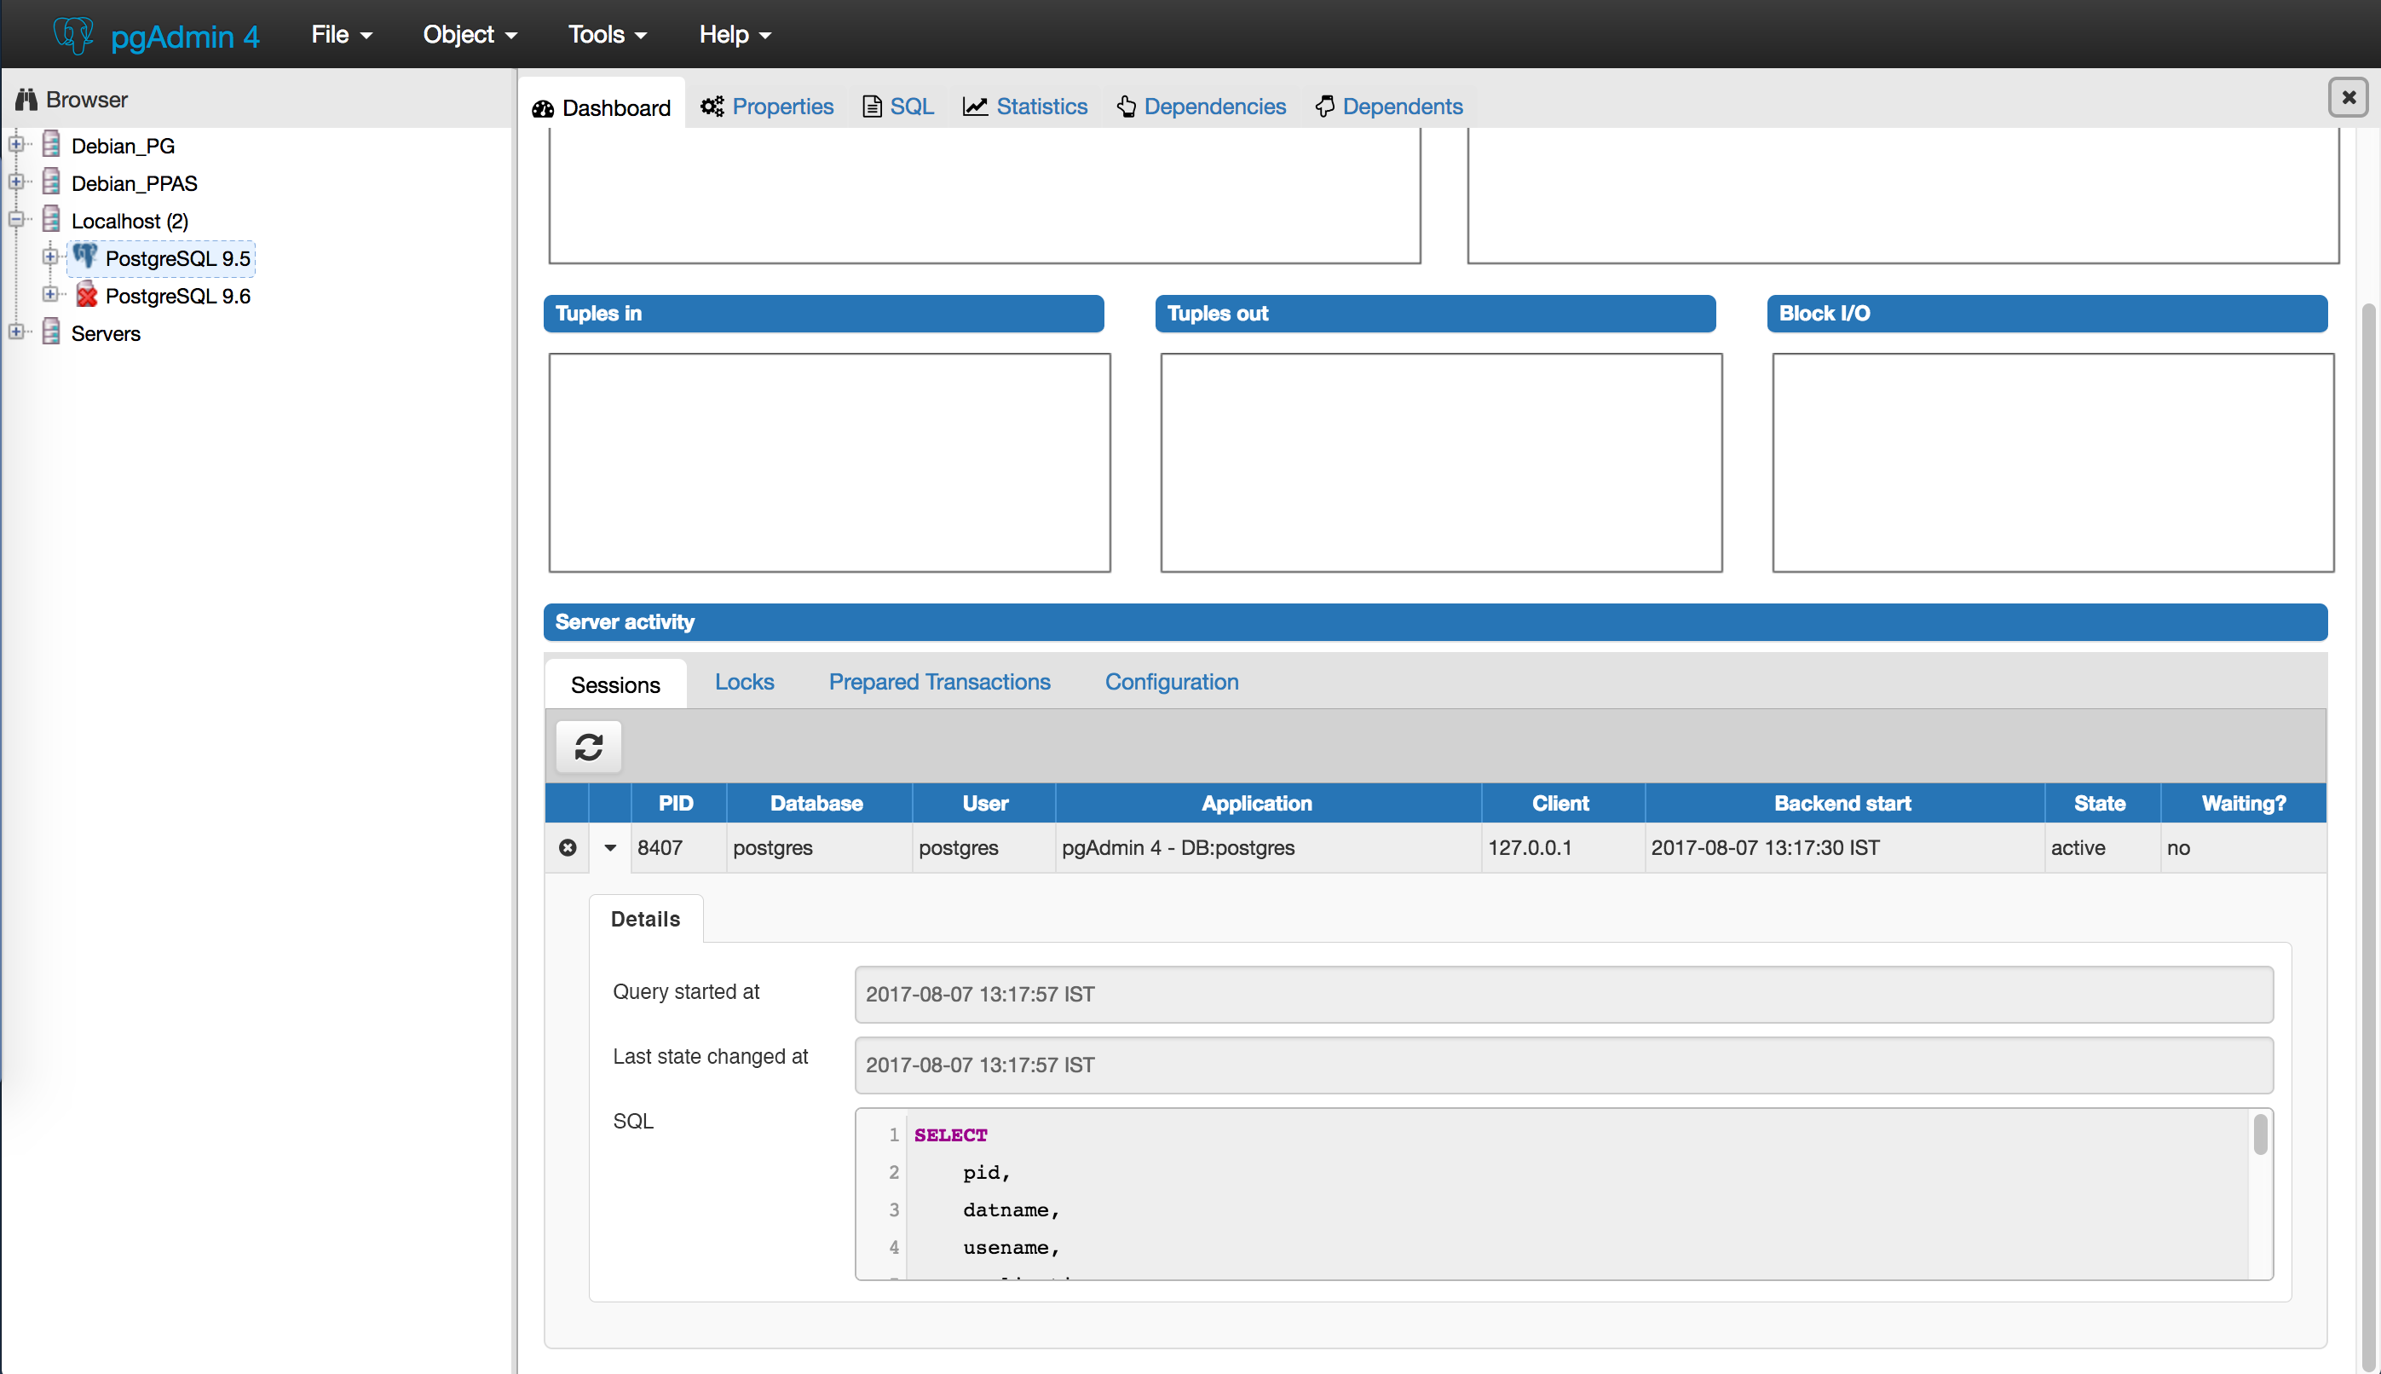Click disconnected PostgreSQL 9.6 server icon
Viewport: 2381px width, 1374px height.
click(86, 296)
